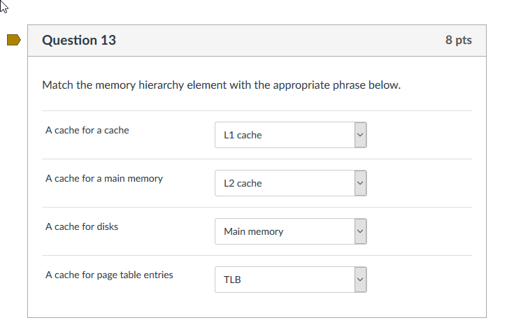Click the 'A cache for page table entries' label
This screenshot has width=514, height=325.
pos(109,275)
